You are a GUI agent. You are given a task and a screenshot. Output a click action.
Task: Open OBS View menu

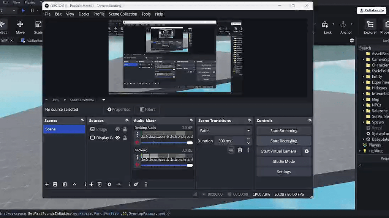pyautogui.click(x=70, y=14)
